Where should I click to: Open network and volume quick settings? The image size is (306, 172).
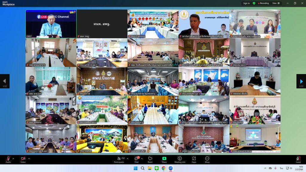[x=289, y=168]
